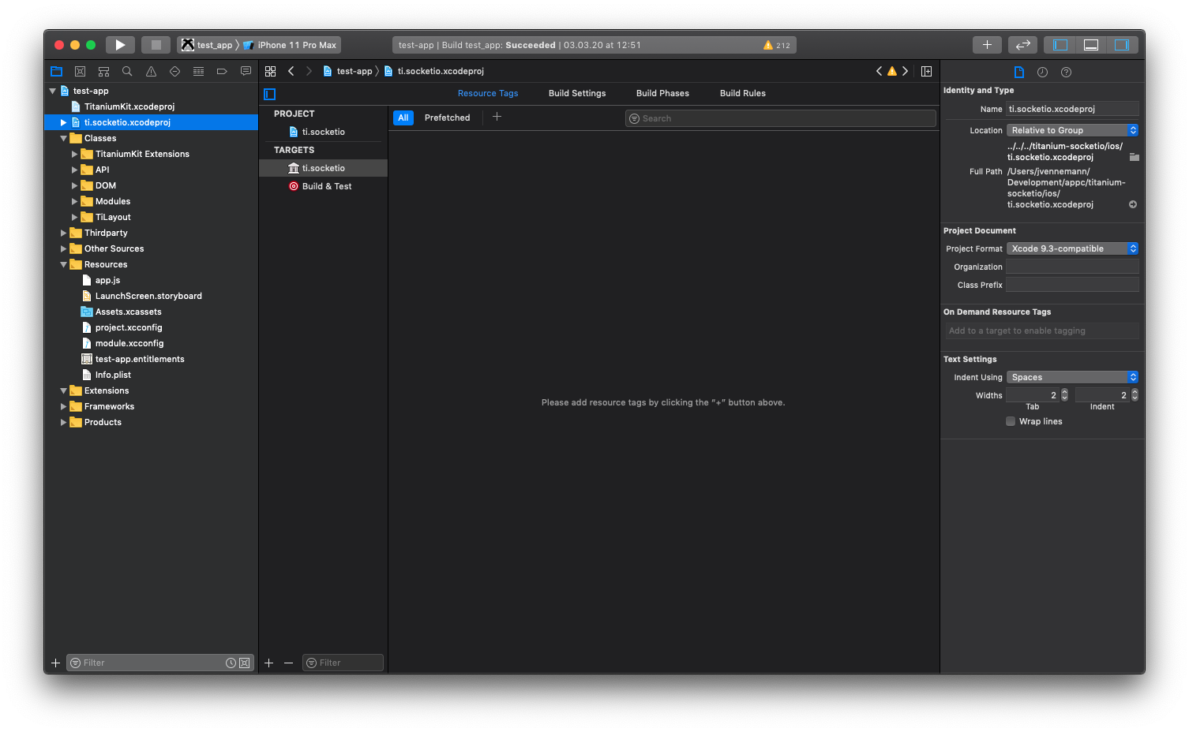The image size is (1189, 732).
Task: Hide the project and targets list
Action: click(x=269, y=94)
